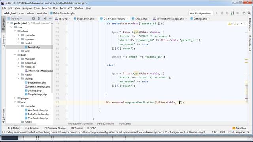The image size is (253, 142).
Task: Click the core breadcrumb in navigation bar
Action: coord(22,13)
